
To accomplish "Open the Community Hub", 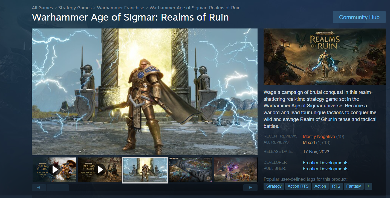I will pos(359,17).
